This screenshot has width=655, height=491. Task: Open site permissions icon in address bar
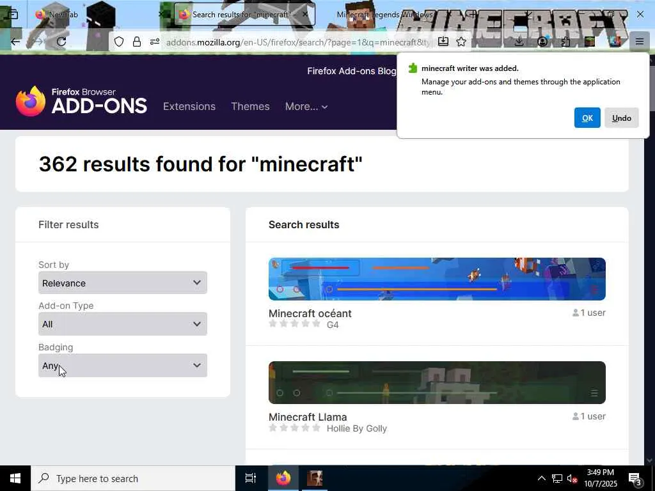[155, 42]
